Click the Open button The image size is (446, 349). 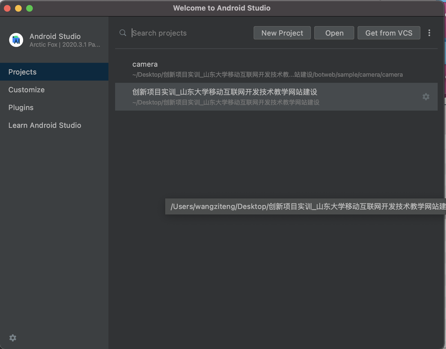[x=334, y=33]
